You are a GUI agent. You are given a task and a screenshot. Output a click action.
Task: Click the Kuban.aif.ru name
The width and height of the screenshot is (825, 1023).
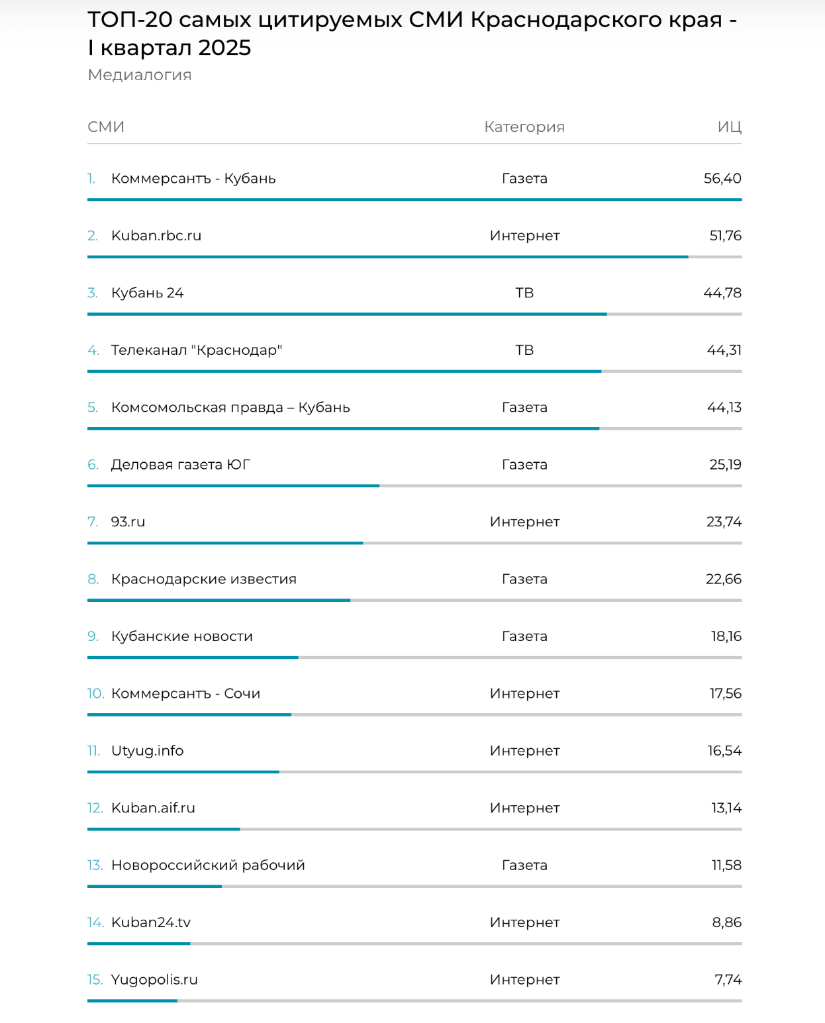(x=153, y=808)
